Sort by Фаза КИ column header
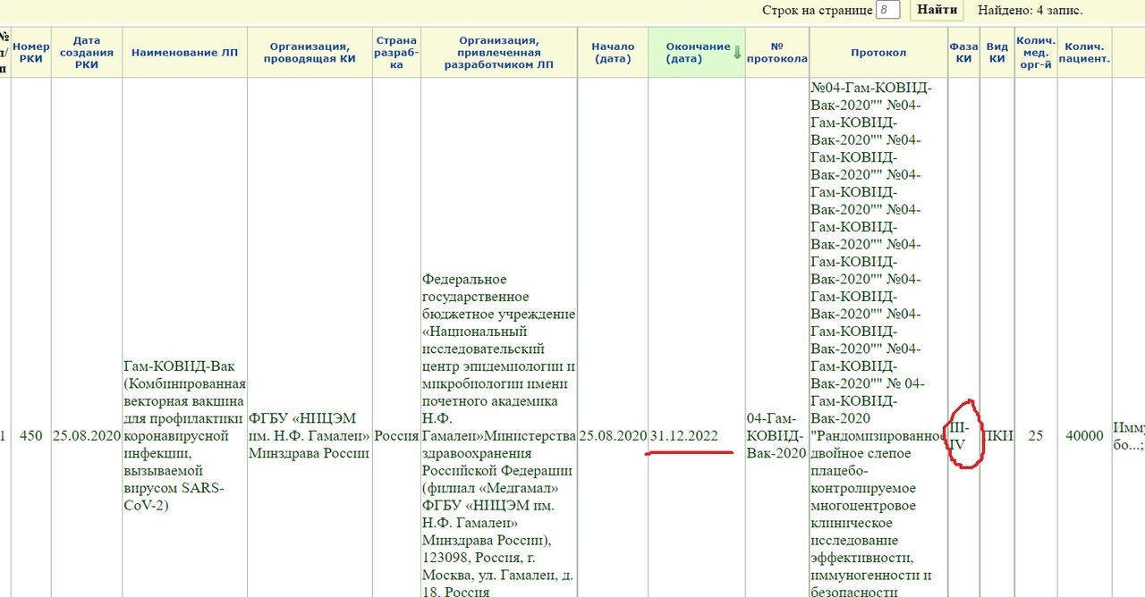1145x597 pixels. click(x=963, y=53)
